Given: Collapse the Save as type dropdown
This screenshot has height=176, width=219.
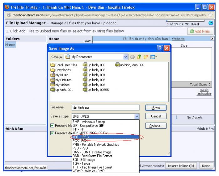Looking at the screenshot, I should point(137,116).
